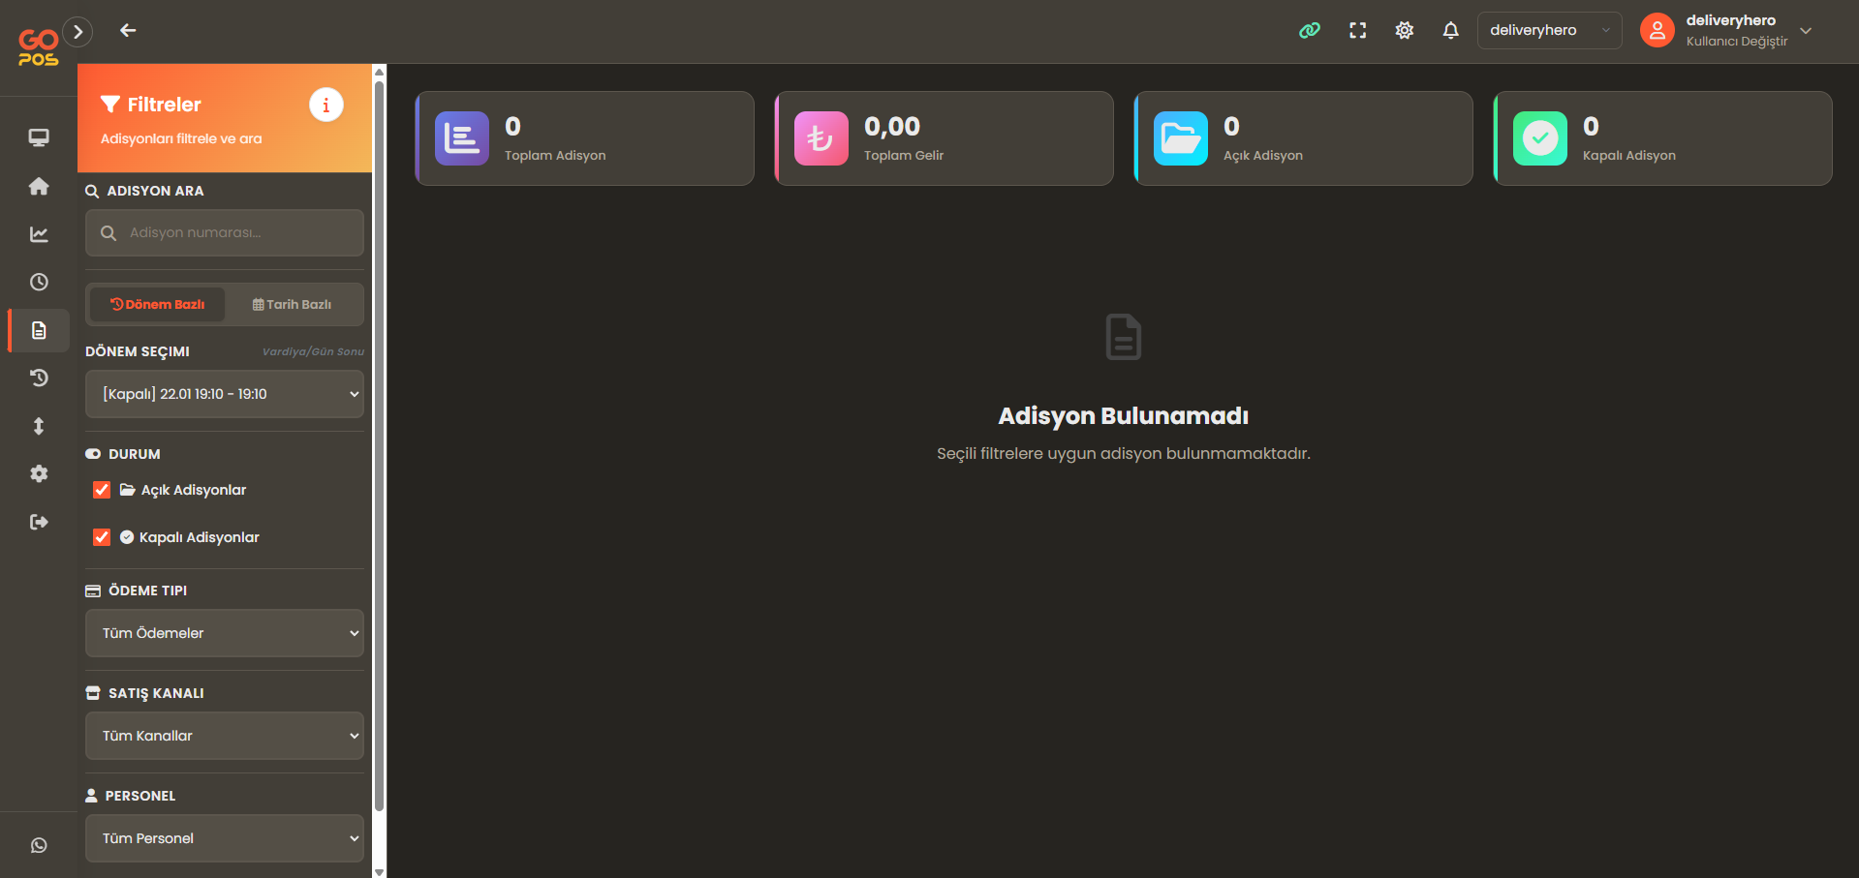Go back using the left arrow

click(x=128, y=30)
